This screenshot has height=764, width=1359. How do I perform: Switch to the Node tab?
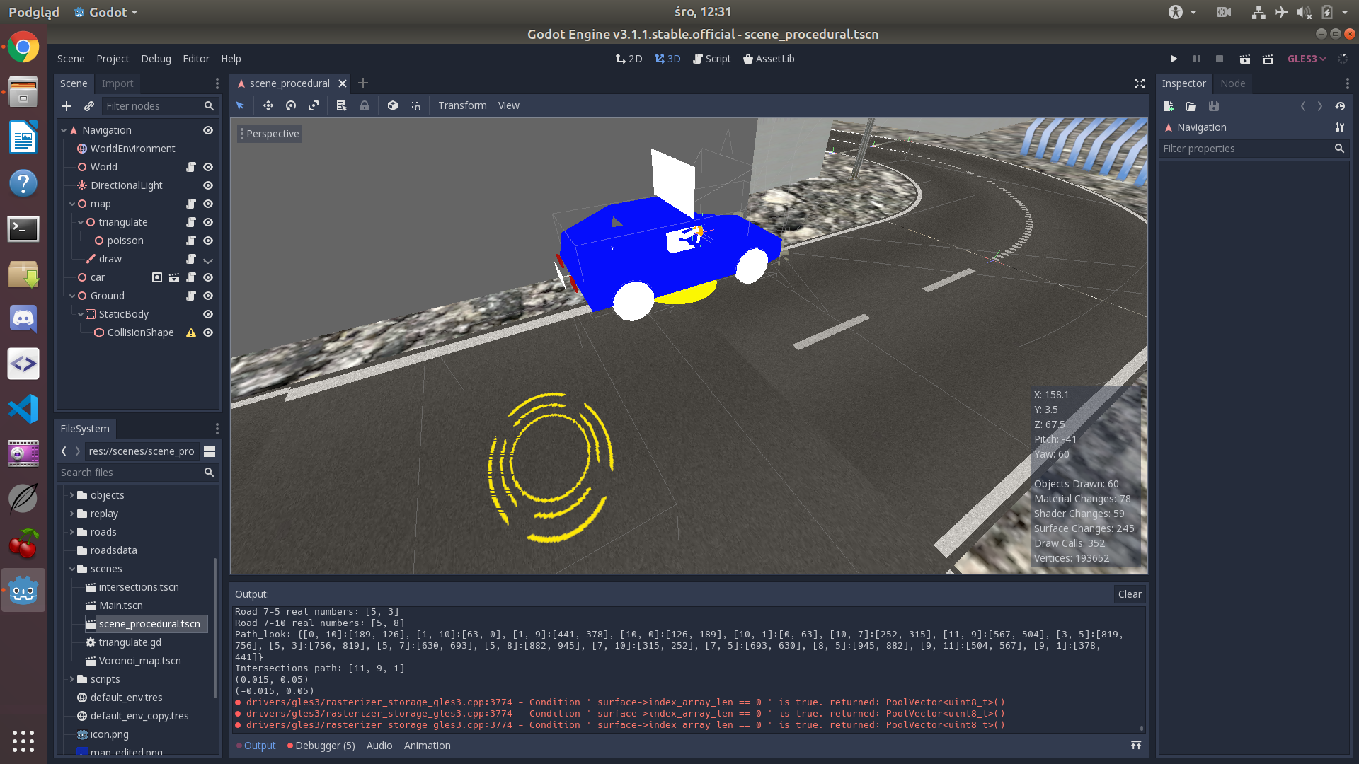(1233, 83)
